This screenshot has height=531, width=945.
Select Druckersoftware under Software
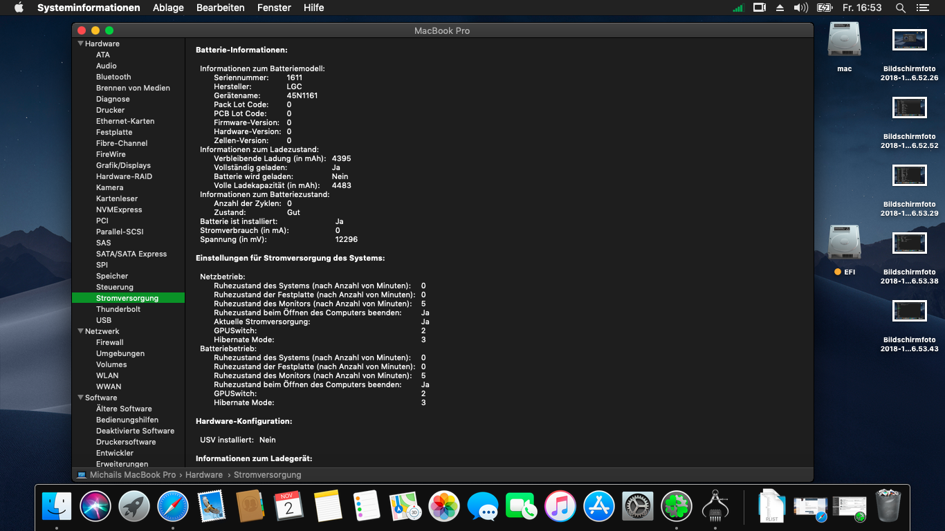(x=126, y=442)
